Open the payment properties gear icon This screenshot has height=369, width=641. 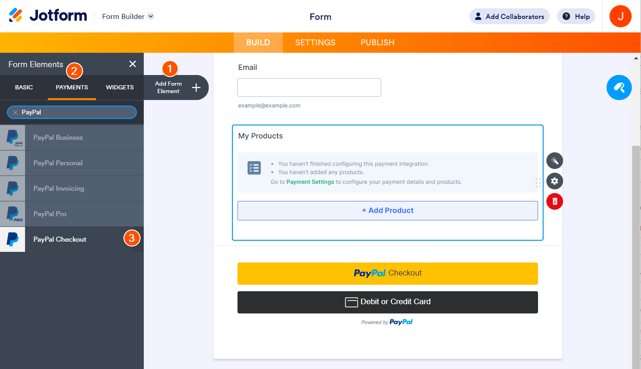(x=555, y=181)
